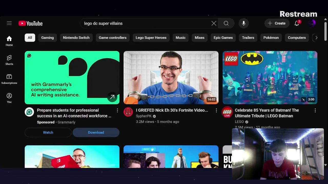Click the Create button

[x=277, y=23]
